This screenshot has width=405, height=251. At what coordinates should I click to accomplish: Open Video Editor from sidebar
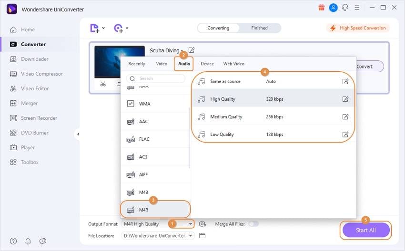pos(29,88)
